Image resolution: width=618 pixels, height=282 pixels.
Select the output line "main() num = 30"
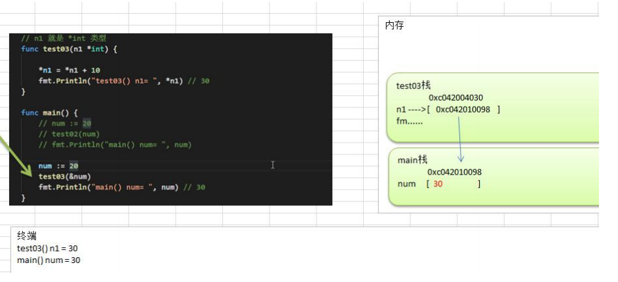click(48, 260)
